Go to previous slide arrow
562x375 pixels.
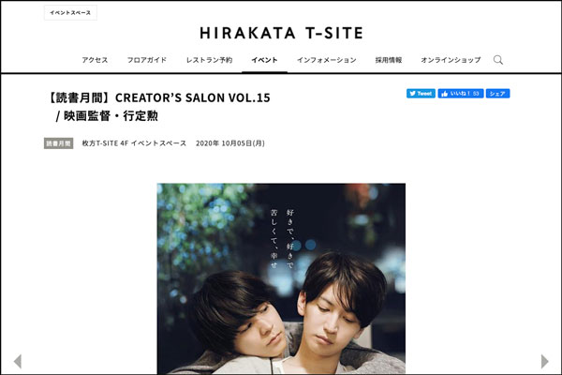tap(17, 361)
